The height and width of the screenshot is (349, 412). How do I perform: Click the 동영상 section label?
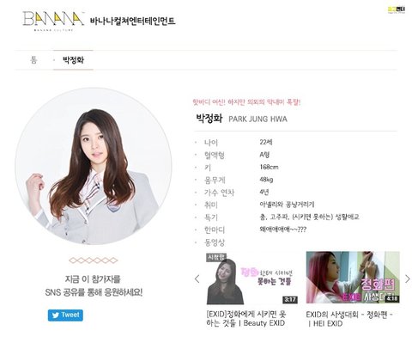[215, 242]
